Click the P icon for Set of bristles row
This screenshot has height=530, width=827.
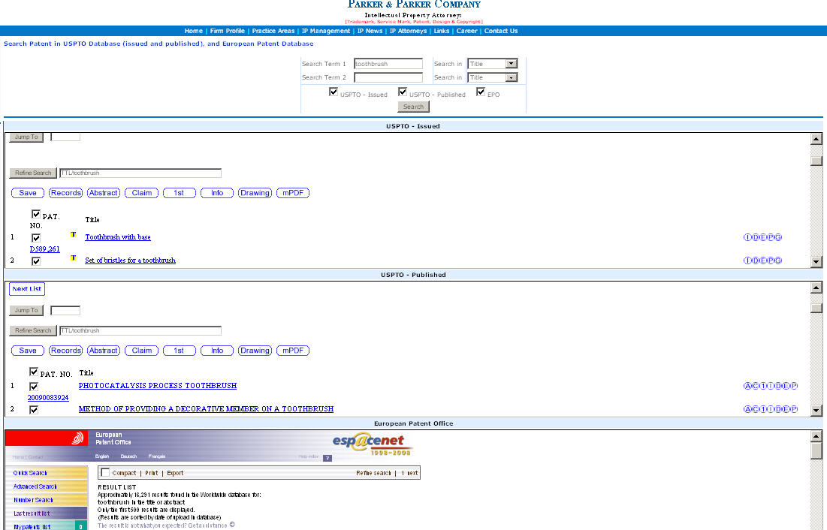tap(771, 260)
